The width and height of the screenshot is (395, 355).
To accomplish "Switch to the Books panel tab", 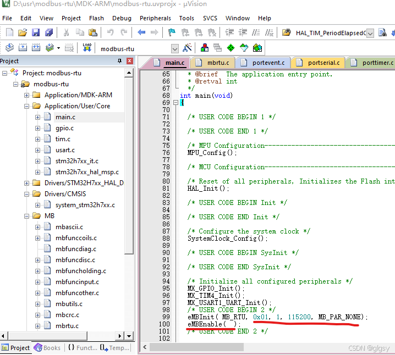I will pos(48,348).
